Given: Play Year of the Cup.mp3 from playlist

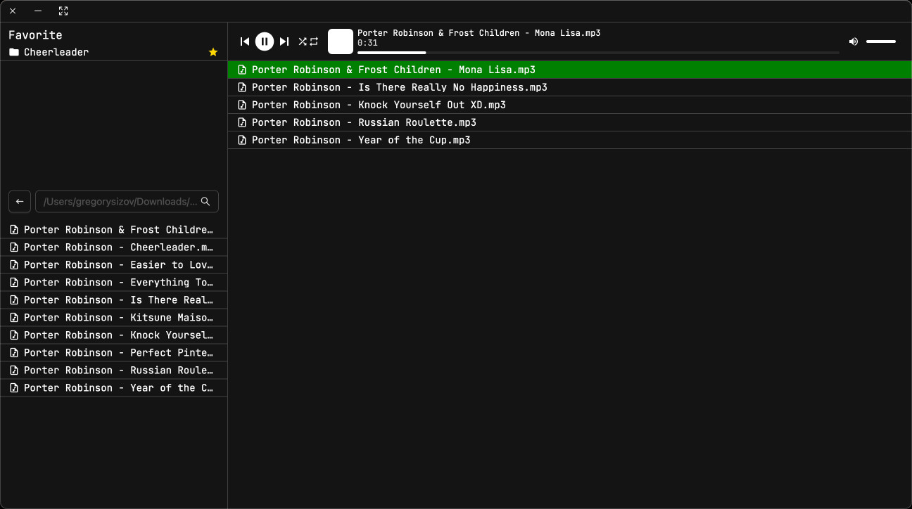Looking at the screenshot, I should click(570, 140).
